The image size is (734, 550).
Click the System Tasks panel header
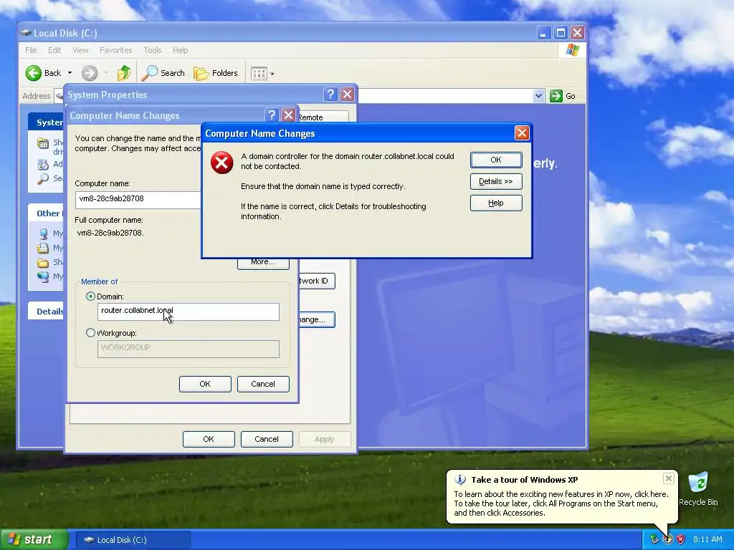click(x=46, y=122)
